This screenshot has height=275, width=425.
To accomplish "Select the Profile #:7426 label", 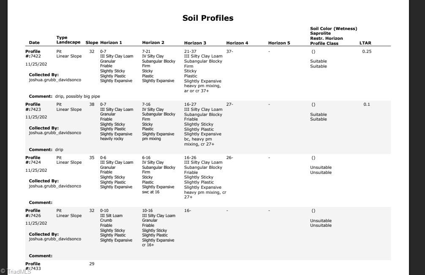I will 33,213.
